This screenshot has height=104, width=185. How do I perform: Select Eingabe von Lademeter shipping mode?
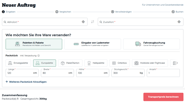(x=92, y=44)
